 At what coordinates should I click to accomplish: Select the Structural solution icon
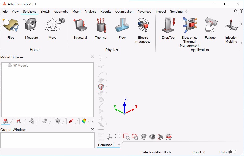click(x=80, y=25)
